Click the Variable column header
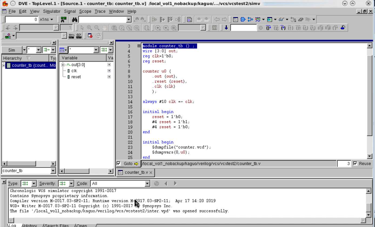Viewport: 375px width, 227px height. pyautogui.click(x=83, y=58)
